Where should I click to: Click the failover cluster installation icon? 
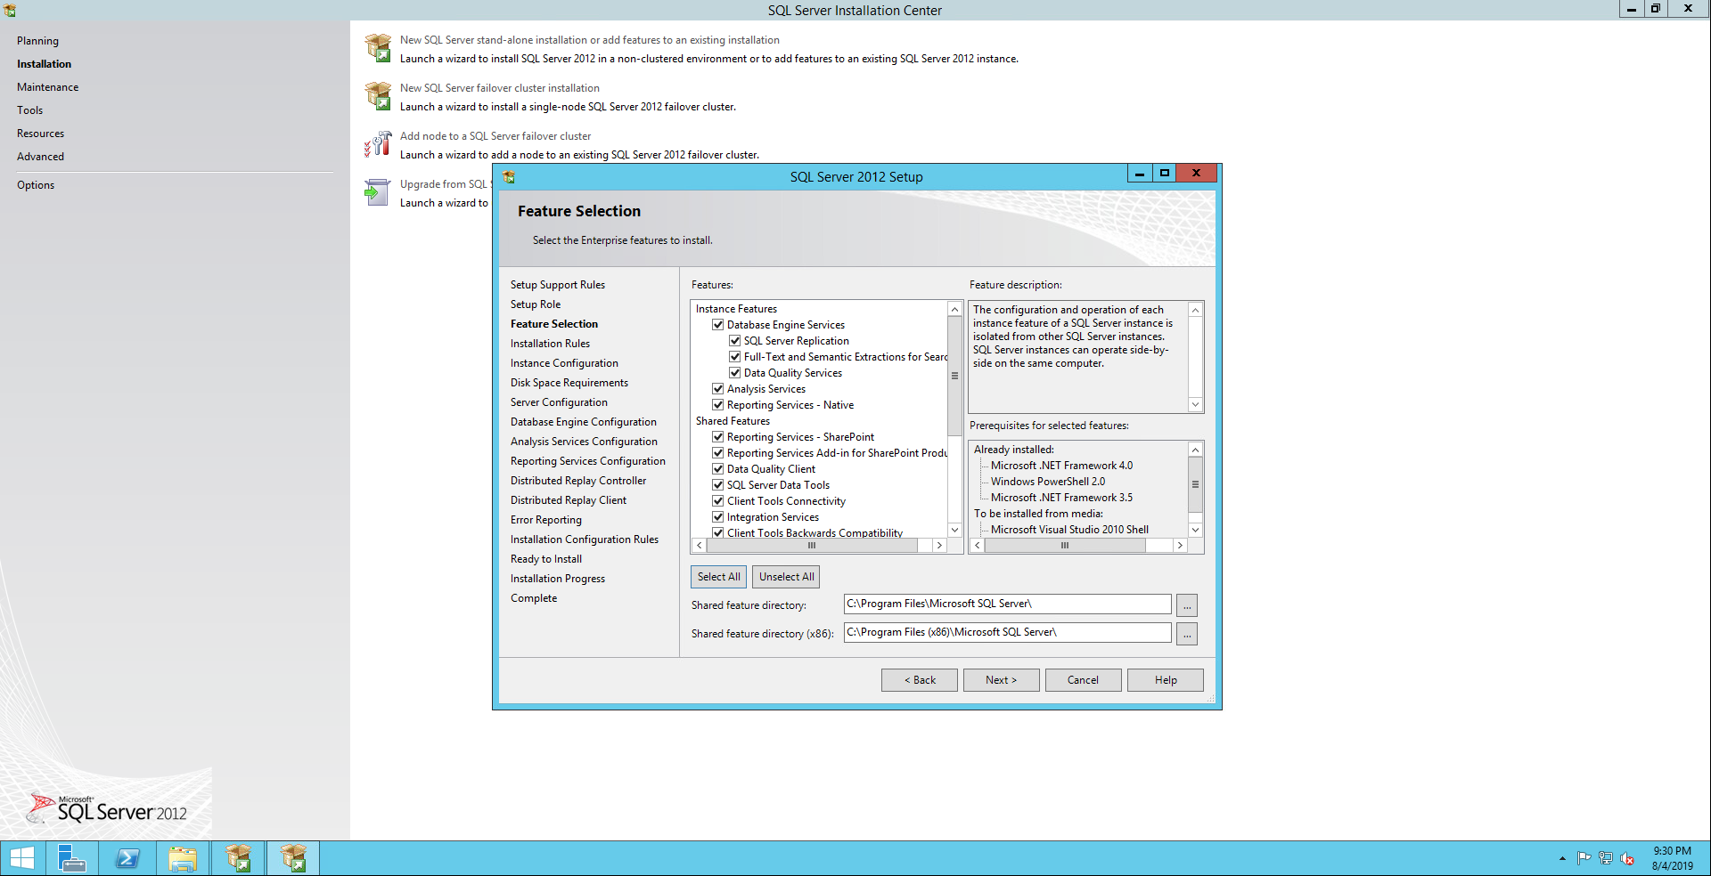click(378, 96)
